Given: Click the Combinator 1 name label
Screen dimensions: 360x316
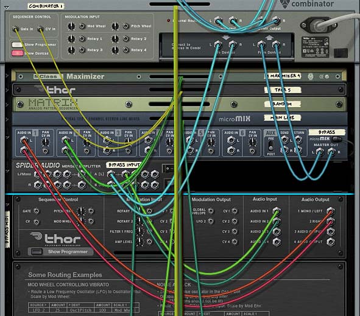Looking at the screenshot, I should 46,6.
